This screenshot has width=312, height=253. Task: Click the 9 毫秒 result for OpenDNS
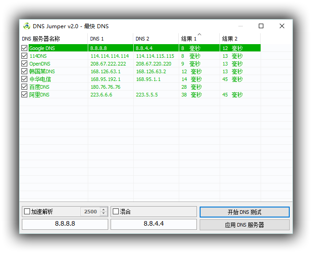(191, 64)
